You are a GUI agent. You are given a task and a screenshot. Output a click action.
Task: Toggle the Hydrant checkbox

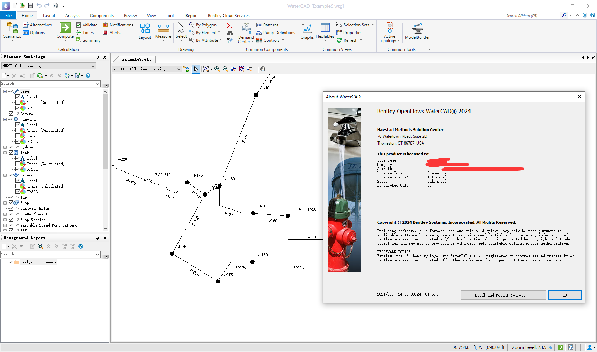[11, 147]
